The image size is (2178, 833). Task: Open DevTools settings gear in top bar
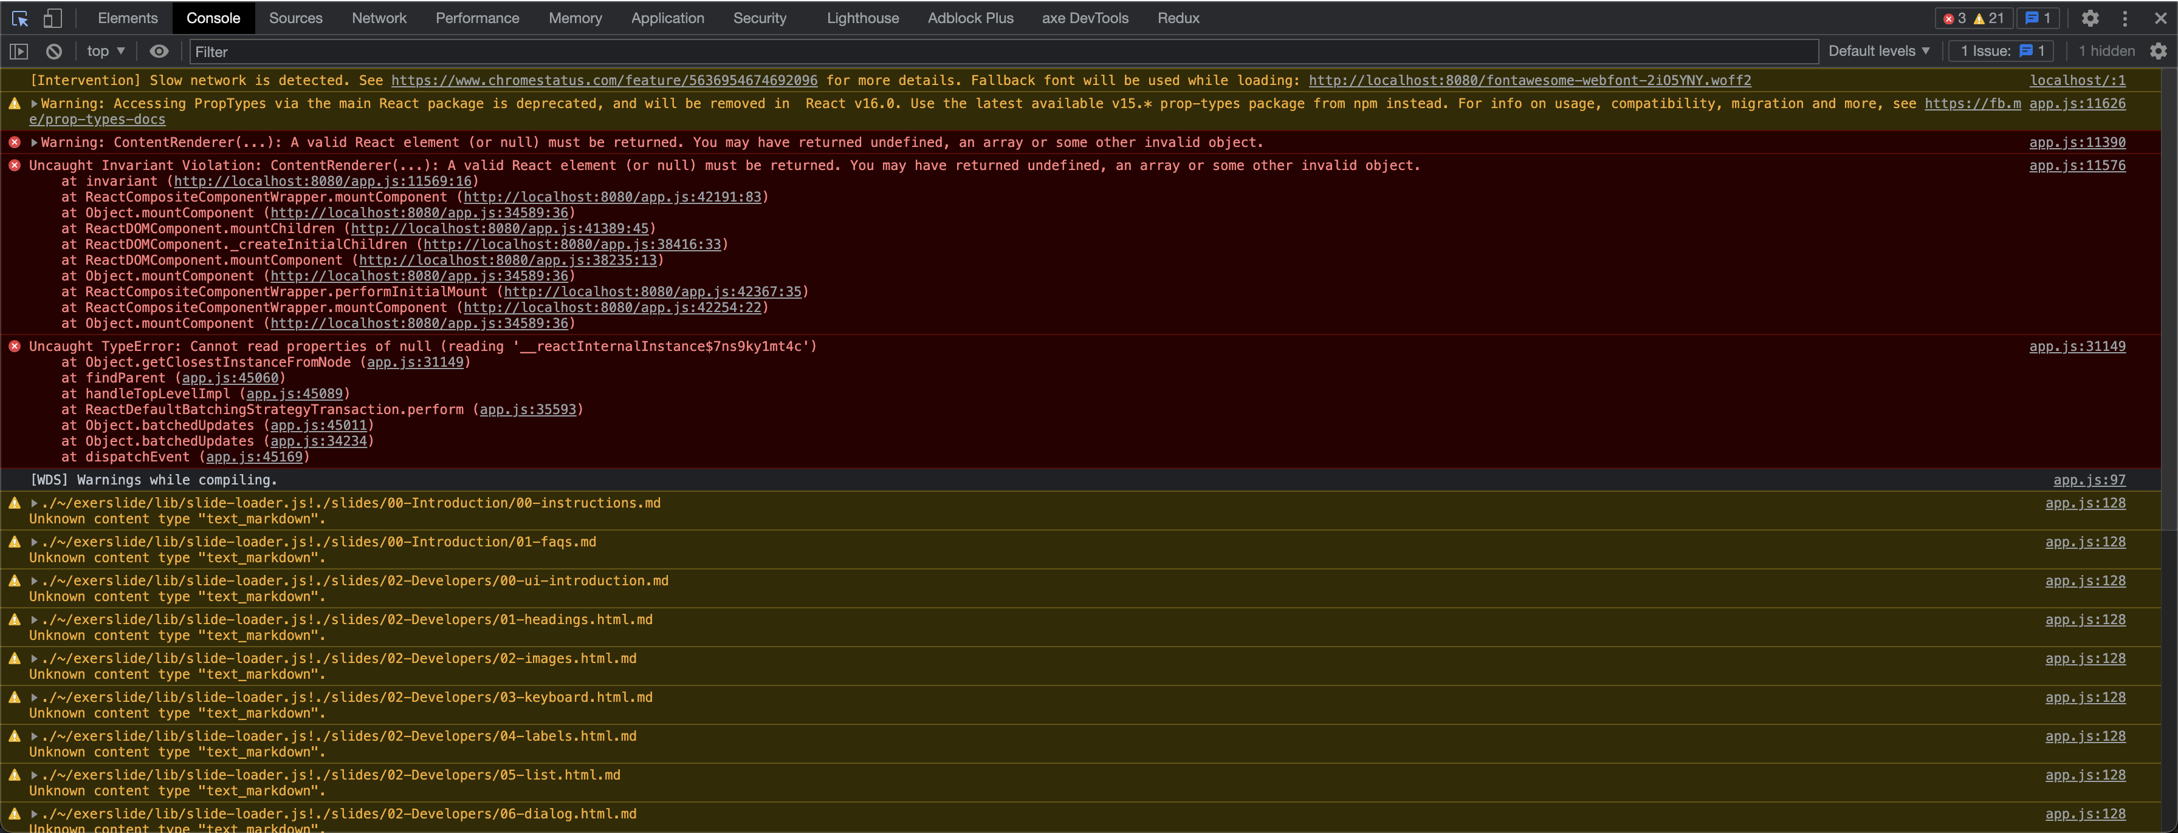click(x=2090, y=18)
